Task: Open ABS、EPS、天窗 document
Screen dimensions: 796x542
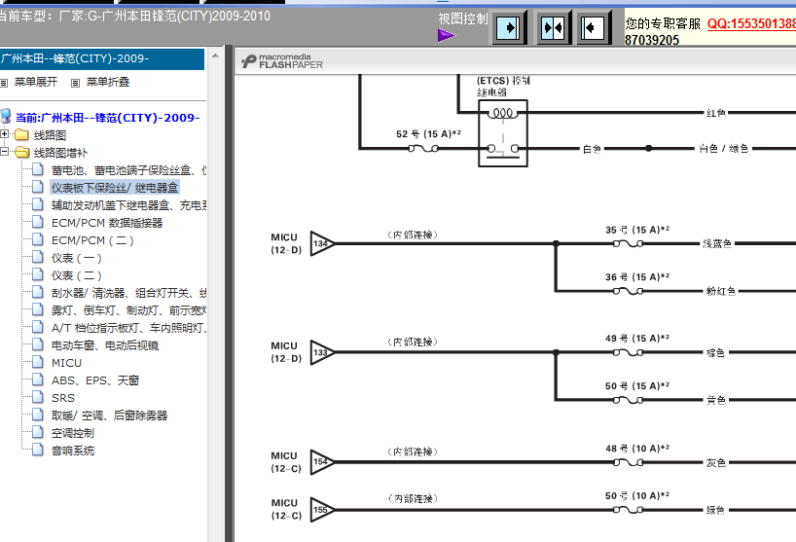Action: coord(95,380)
